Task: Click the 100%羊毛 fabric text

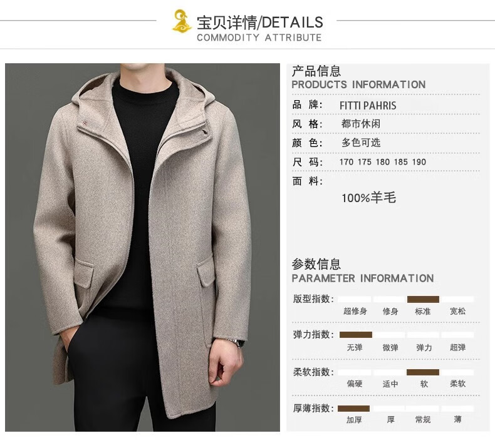Action: click(368, 198)
